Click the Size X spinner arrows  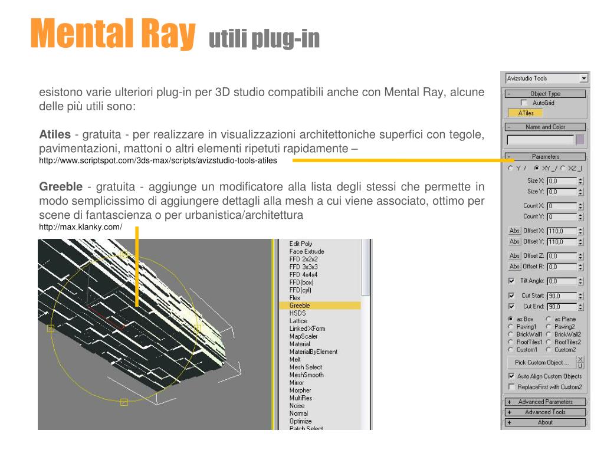[581, 181]
